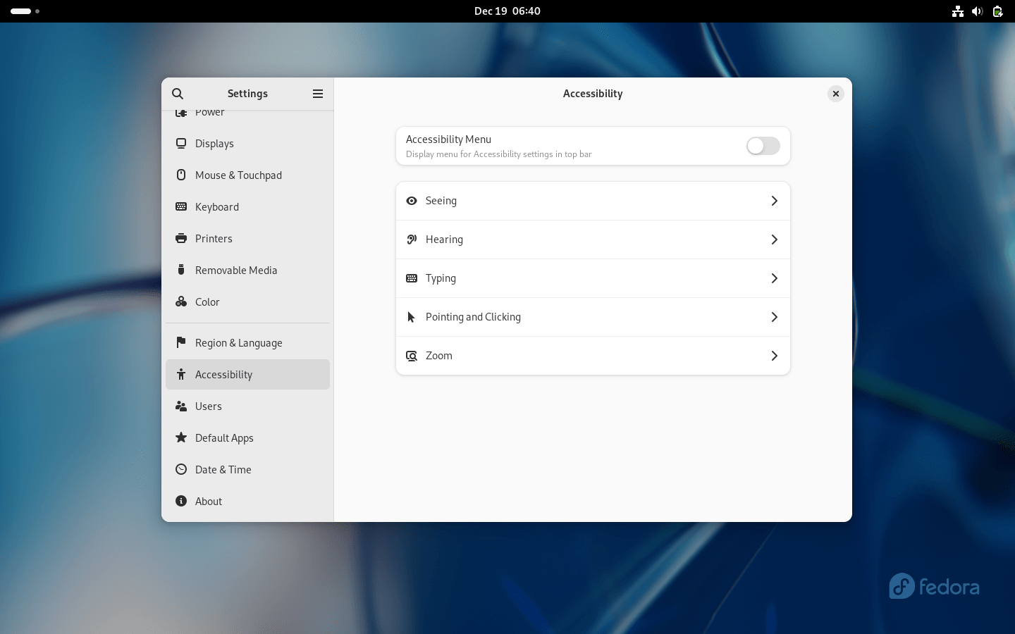Open the Users settings page
1015x634 pixels.
click(x=209, y=406)
